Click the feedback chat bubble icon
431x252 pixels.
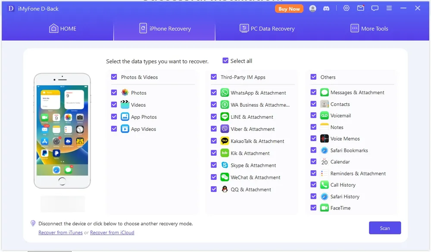(x=375, y=8)
